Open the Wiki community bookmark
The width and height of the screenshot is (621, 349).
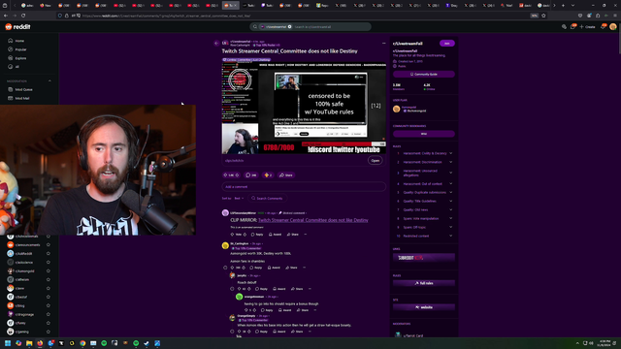424,134
